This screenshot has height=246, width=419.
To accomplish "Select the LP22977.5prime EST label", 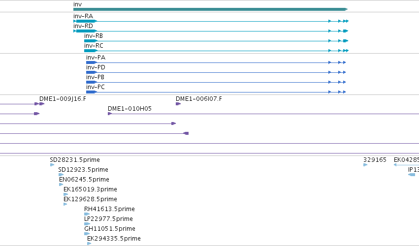I will pyautogui.click(x=108, y=219).
